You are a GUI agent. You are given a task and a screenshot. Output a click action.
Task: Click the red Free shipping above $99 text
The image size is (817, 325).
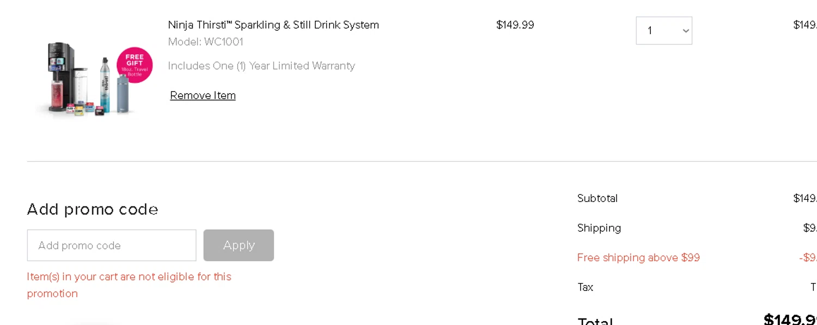coord(638,257)
